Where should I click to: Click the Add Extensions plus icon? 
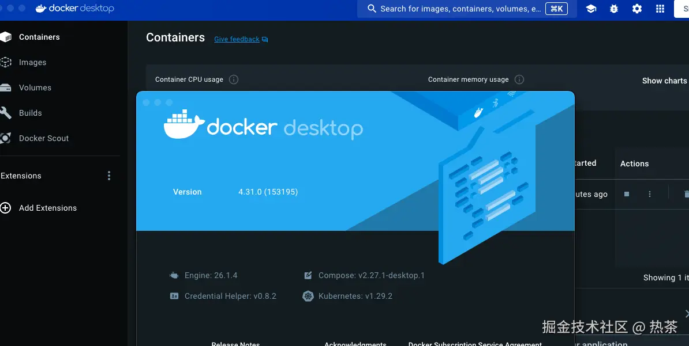coord(5,208)
